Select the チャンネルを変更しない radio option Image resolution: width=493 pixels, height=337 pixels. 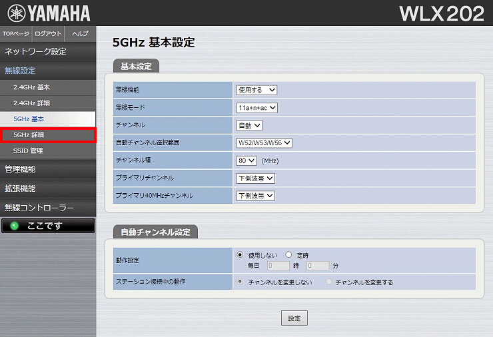pos(240,282)
